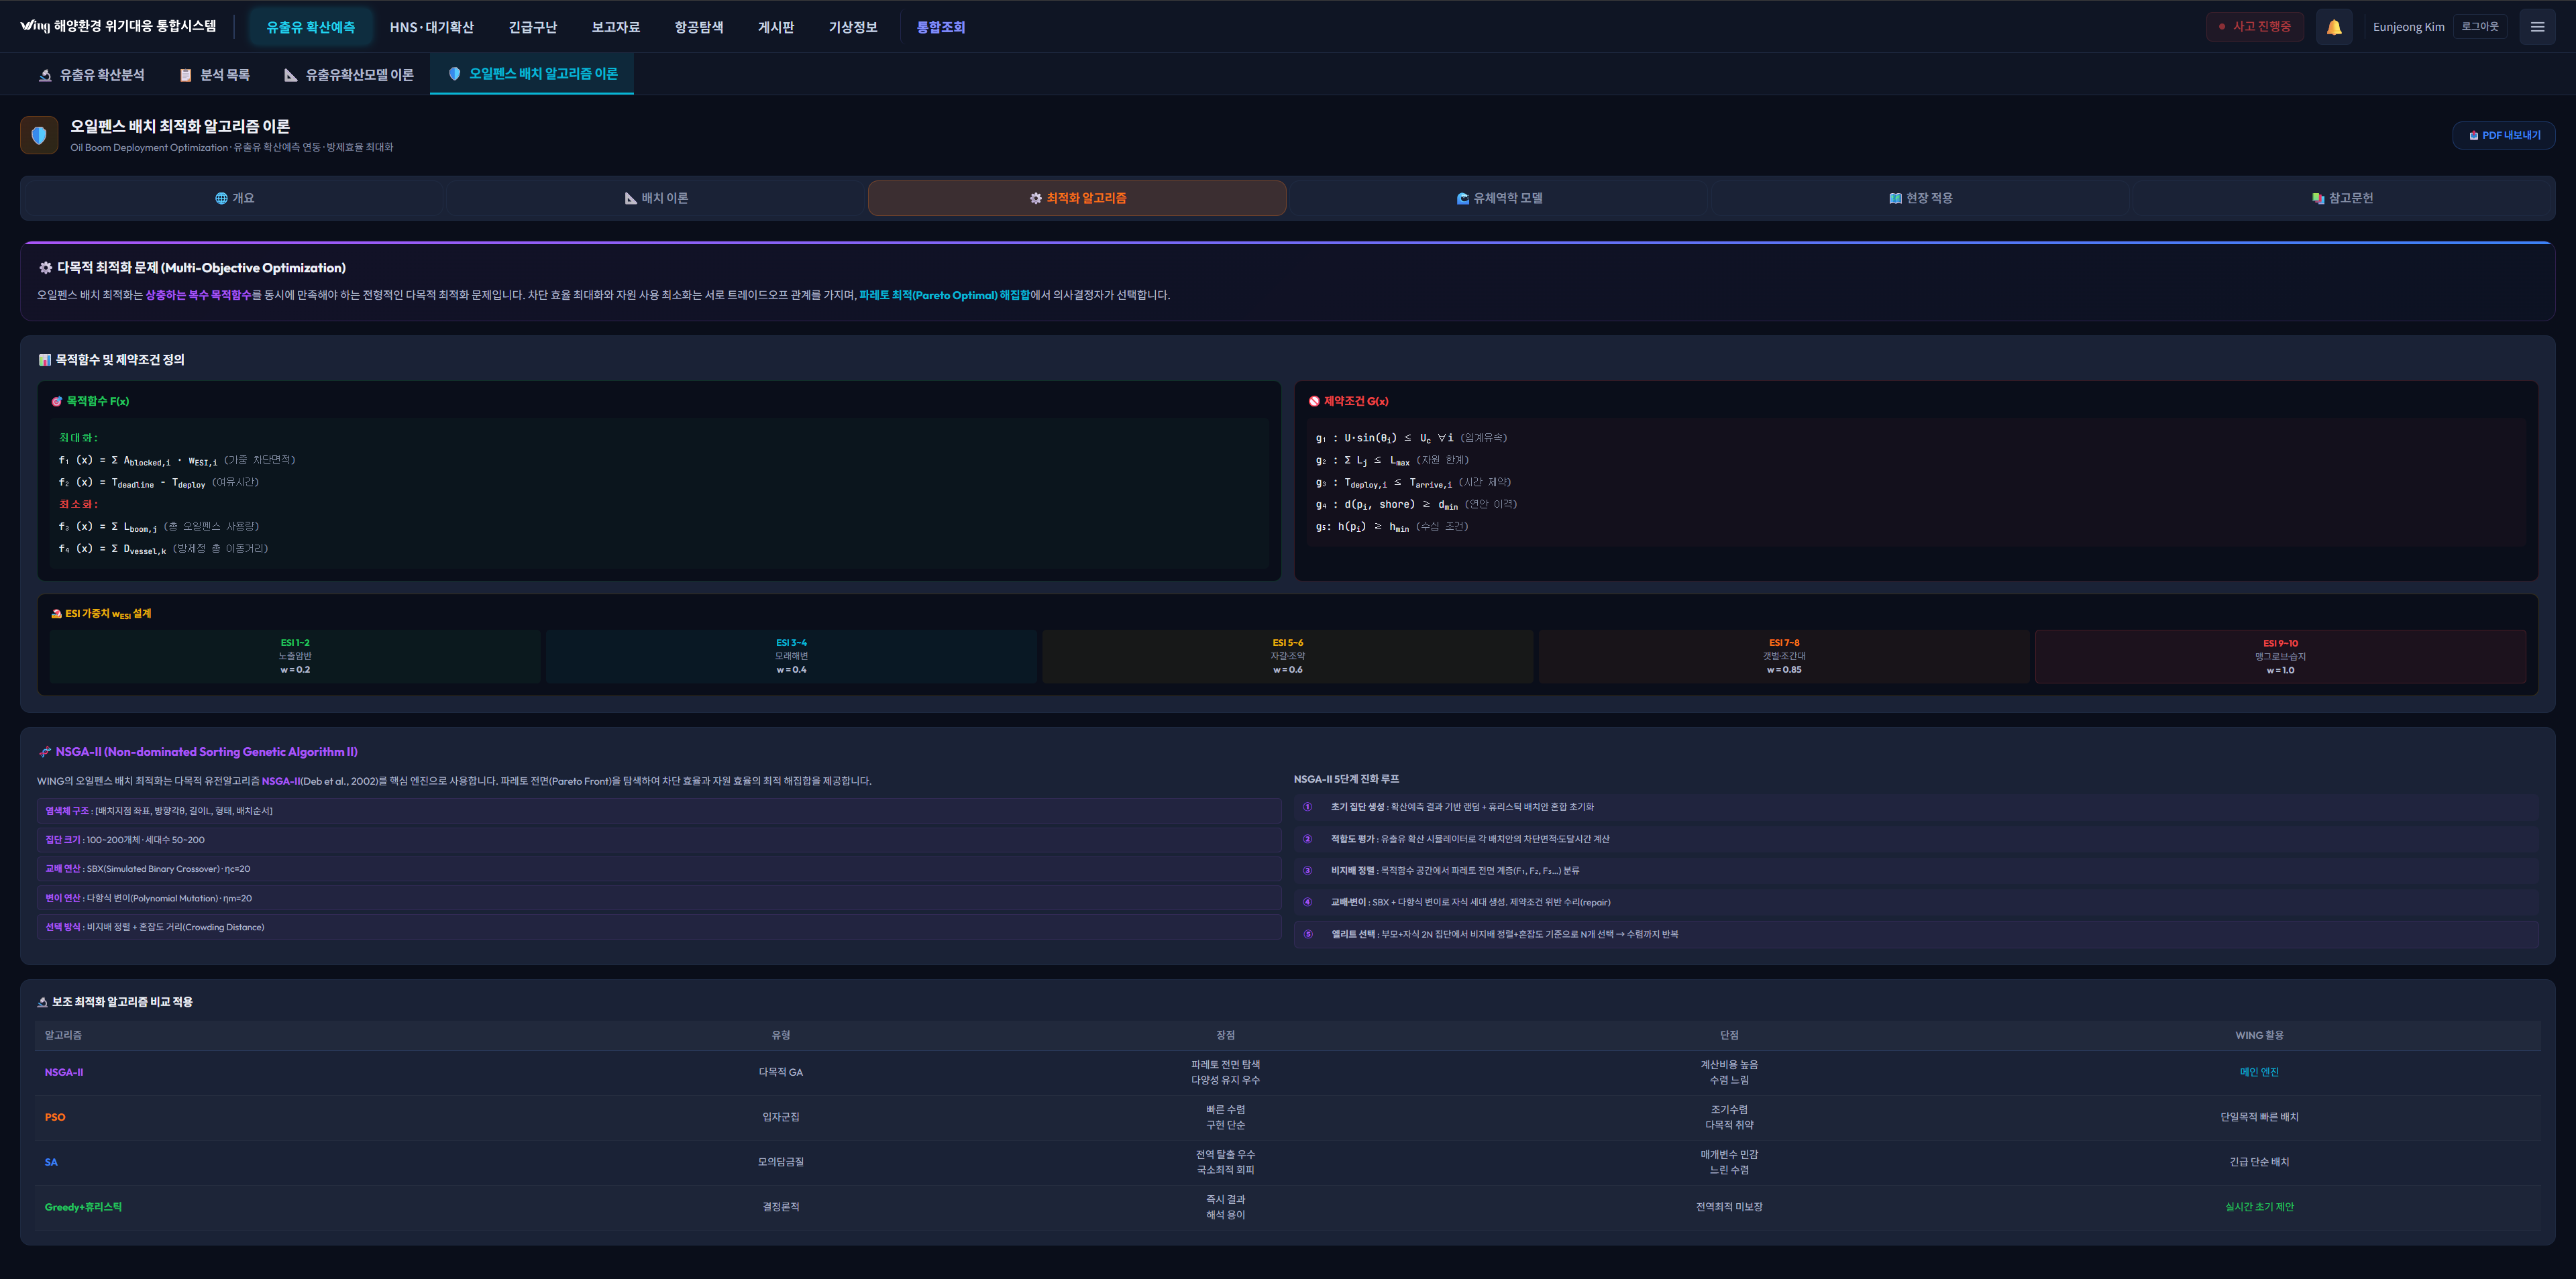Click the PDF 내보내기 button
Screen dimensions: 2576x1279
pos(2503,135)
